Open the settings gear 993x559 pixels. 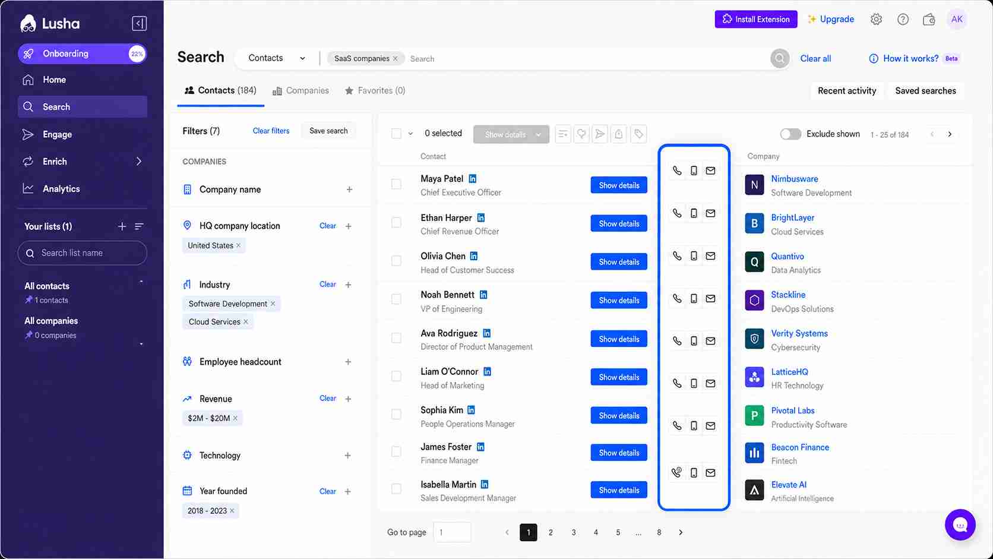[x=876, y=20]
